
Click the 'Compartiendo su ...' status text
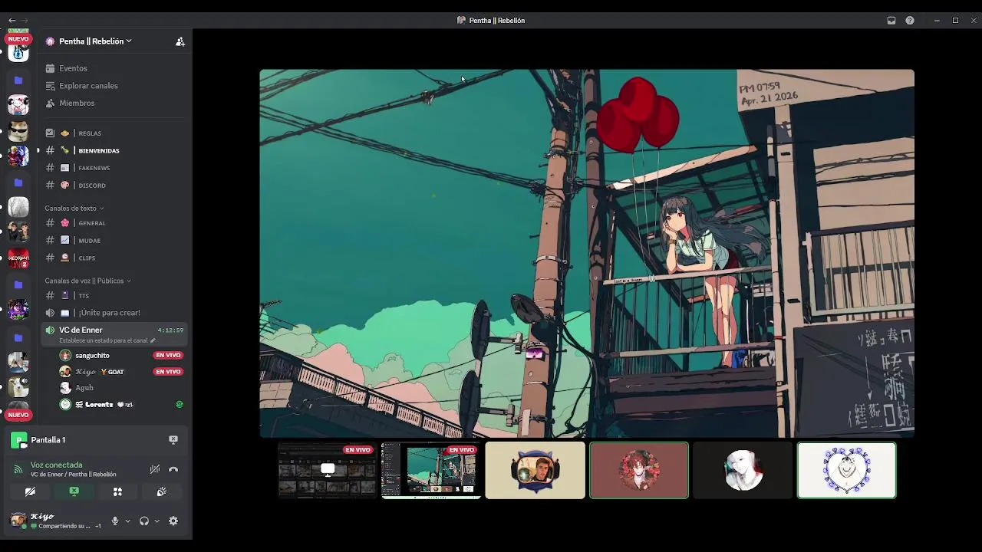click(x=64, y=526)
